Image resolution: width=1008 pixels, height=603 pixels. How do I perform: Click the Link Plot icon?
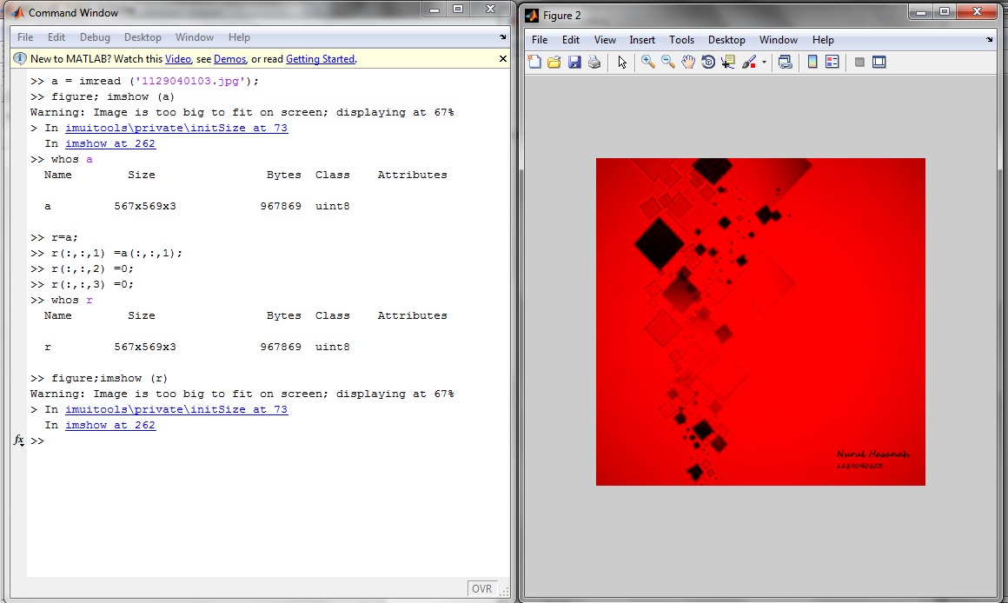point(785,62)
